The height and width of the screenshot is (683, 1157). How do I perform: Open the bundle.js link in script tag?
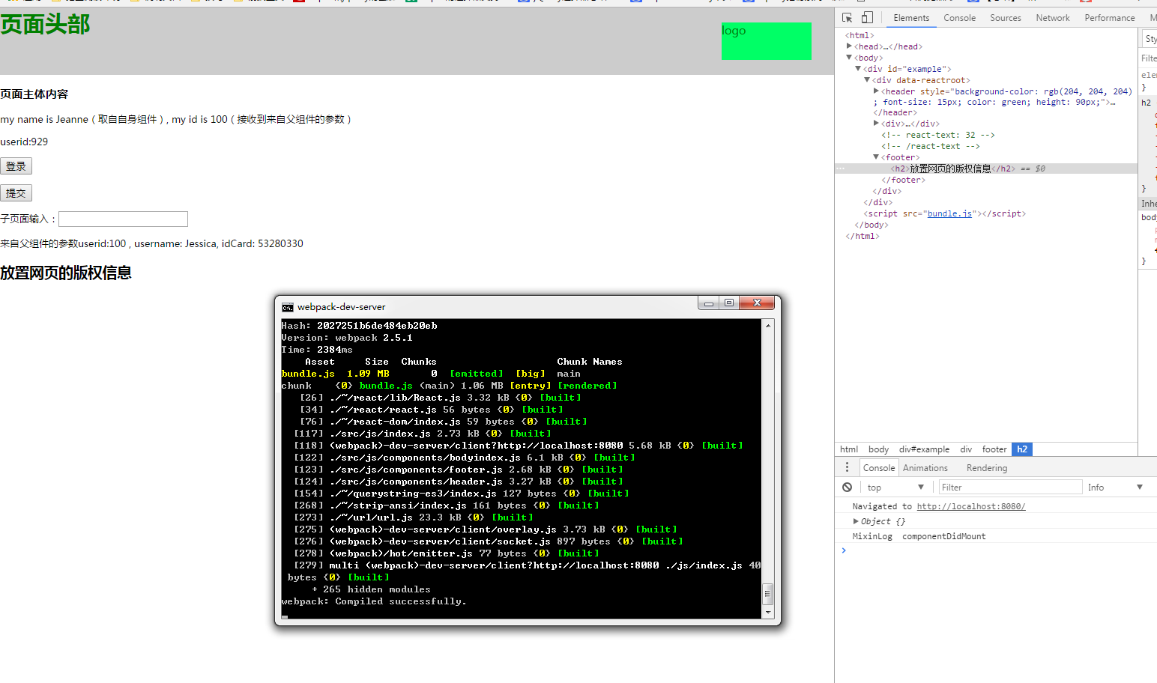click(949, 213)
